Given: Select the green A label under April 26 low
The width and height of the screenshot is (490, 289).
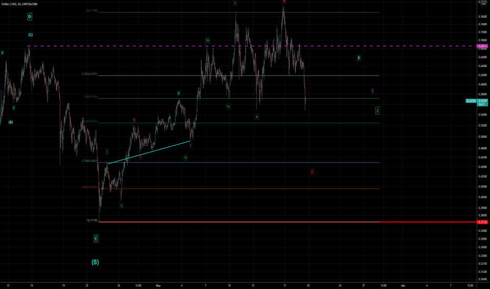Looking at the screenshot, I should (121, 206).
